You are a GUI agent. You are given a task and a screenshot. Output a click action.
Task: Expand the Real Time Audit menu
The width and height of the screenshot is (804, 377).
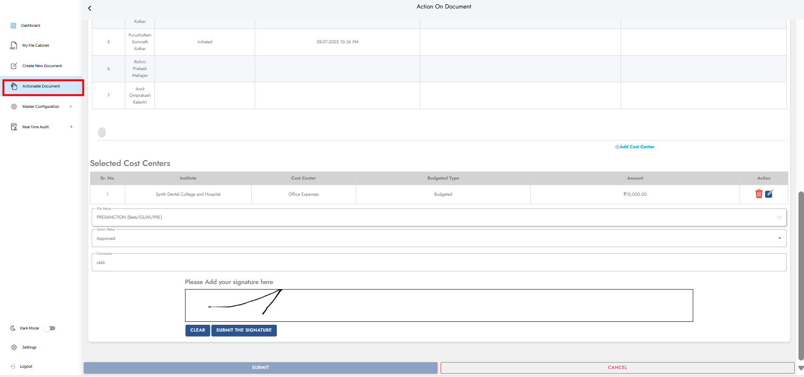71,127
